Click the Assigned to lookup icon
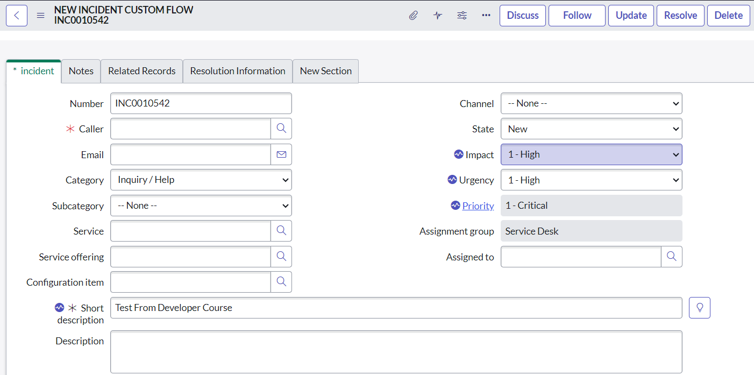 [x=671, y=257]
